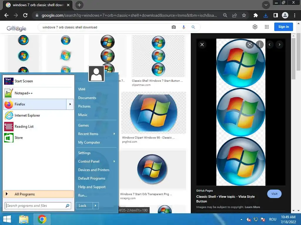Expand Control Panel submenu
The image size is (301, 225).
pos(114,161)
